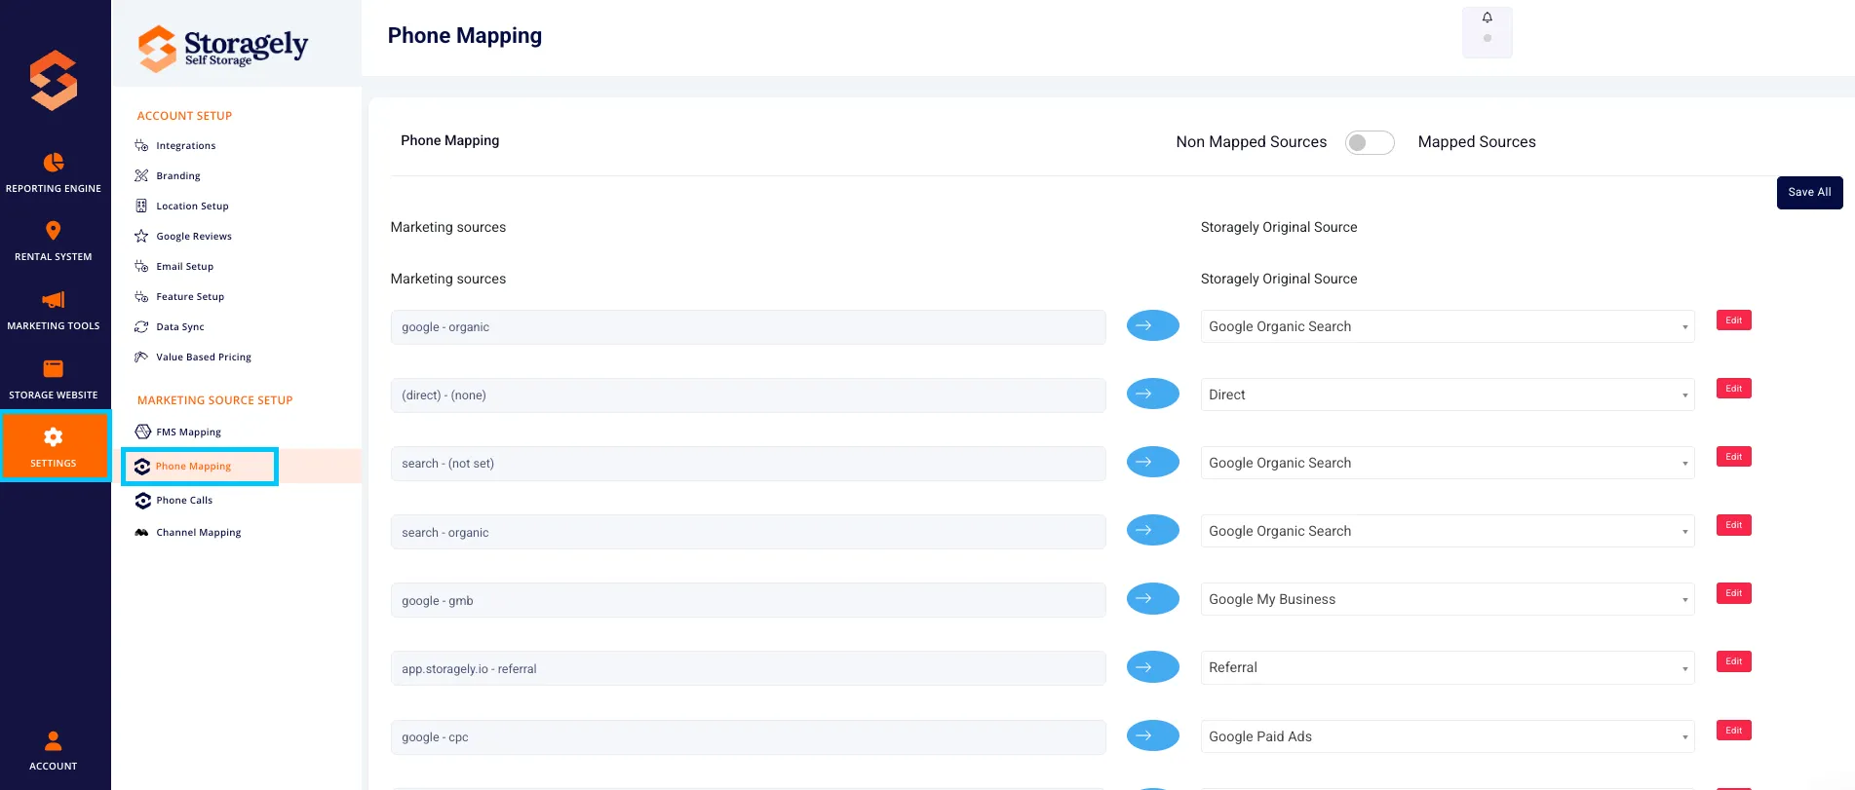
Task: Click the Storagely logo in dark sidebar
Action: pos(54,80)
